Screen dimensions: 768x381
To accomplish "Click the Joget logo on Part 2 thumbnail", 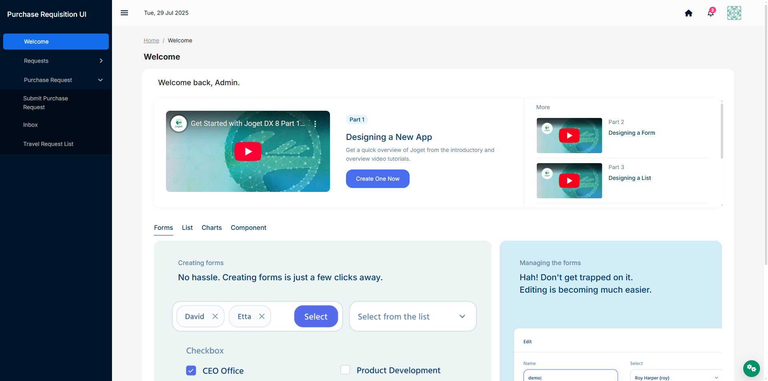I will tap(547, 128).
